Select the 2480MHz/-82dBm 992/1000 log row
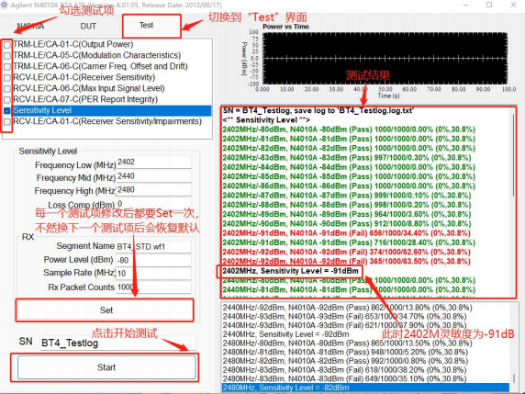This screenshot has width=525, height=394. 345,361
